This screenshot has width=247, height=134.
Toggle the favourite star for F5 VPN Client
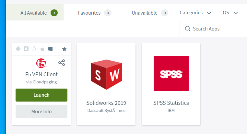tap(64, 49)
